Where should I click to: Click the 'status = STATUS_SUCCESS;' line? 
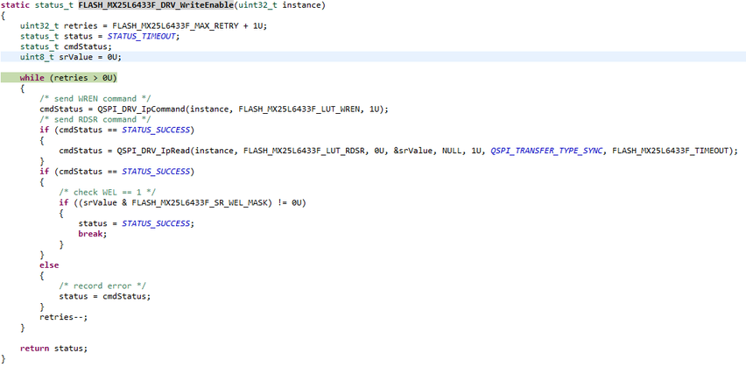pos(137,223)
